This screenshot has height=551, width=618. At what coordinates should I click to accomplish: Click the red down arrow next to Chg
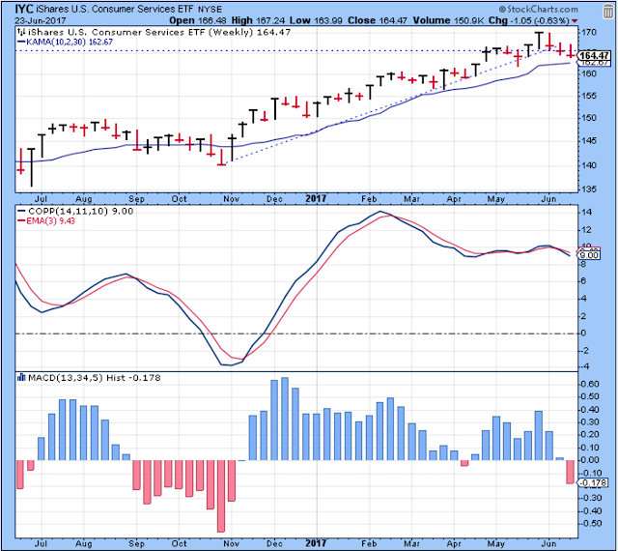click(575, 21)
